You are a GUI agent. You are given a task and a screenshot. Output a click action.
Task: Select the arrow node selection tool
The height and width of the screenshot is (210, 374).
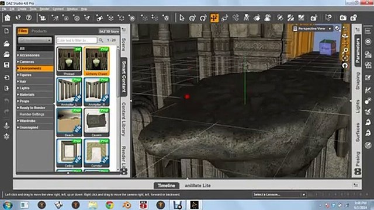[x=182, y=18]
